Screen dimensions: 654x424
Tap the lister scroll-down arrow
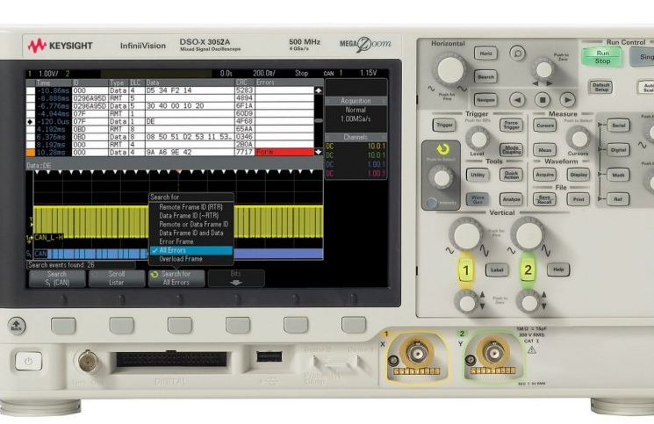[319, 152]
